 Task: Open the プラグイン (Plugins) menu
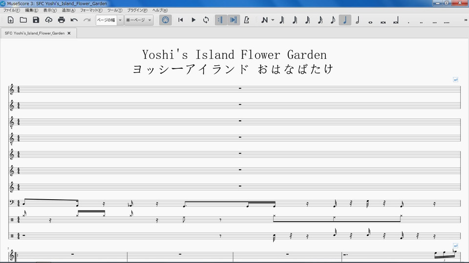137,10
